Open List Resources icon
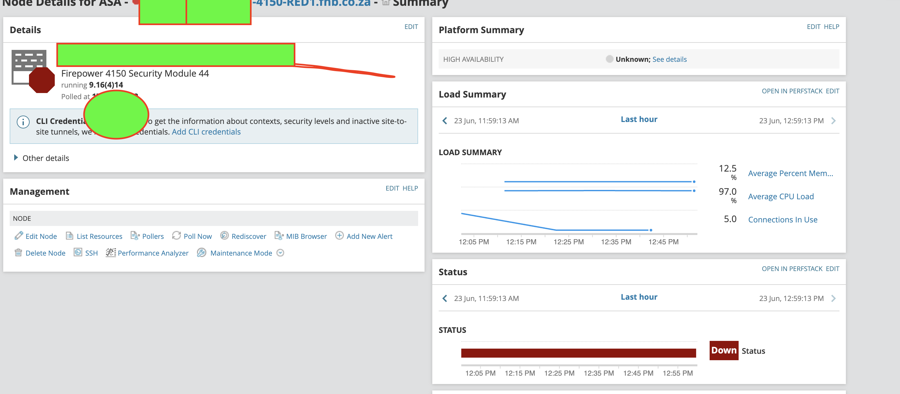Screen dimensions: 900x394 pyautogui.click(x=69, y=236)
